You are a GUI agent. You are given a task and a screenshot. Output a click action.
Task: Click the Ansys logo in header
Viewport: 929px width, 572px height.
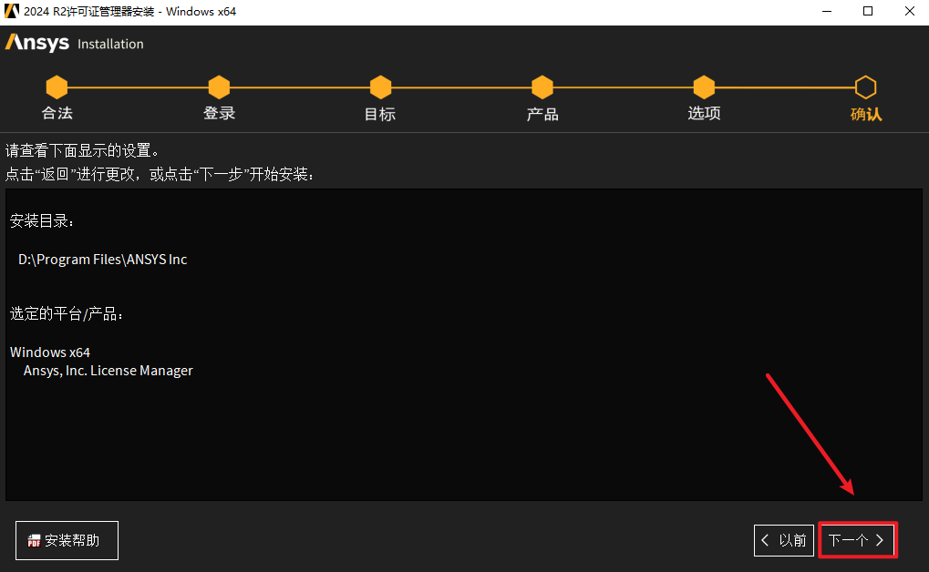(x=37, y=43)
